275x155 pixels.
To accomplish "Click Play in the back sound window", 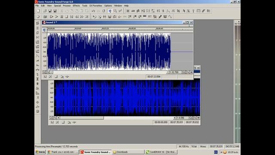I will point(69,122).
